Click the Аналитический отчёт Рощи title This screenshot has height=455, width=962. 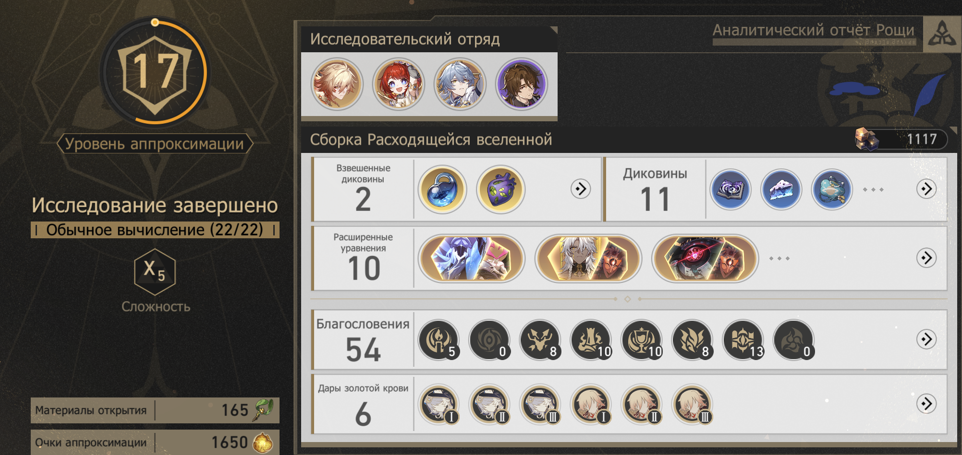pos(813,30)
